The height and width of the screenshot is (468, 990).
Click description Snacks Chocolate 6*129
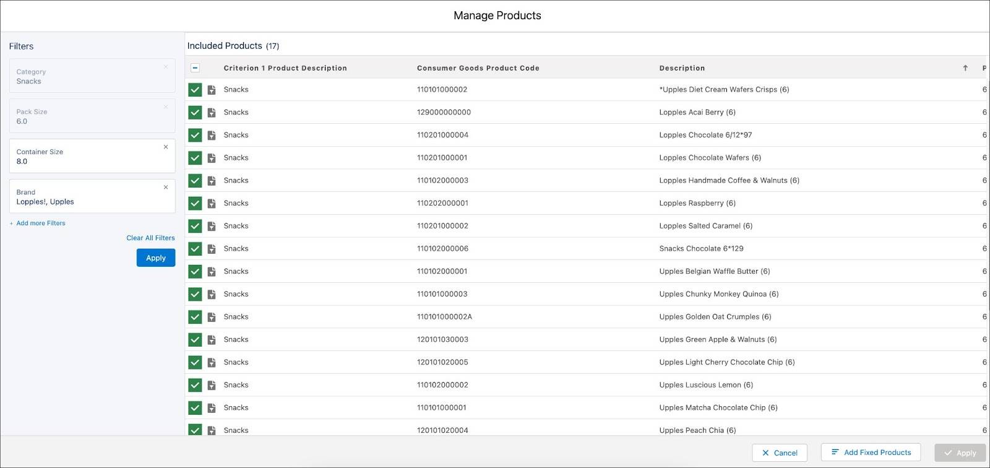701,249
